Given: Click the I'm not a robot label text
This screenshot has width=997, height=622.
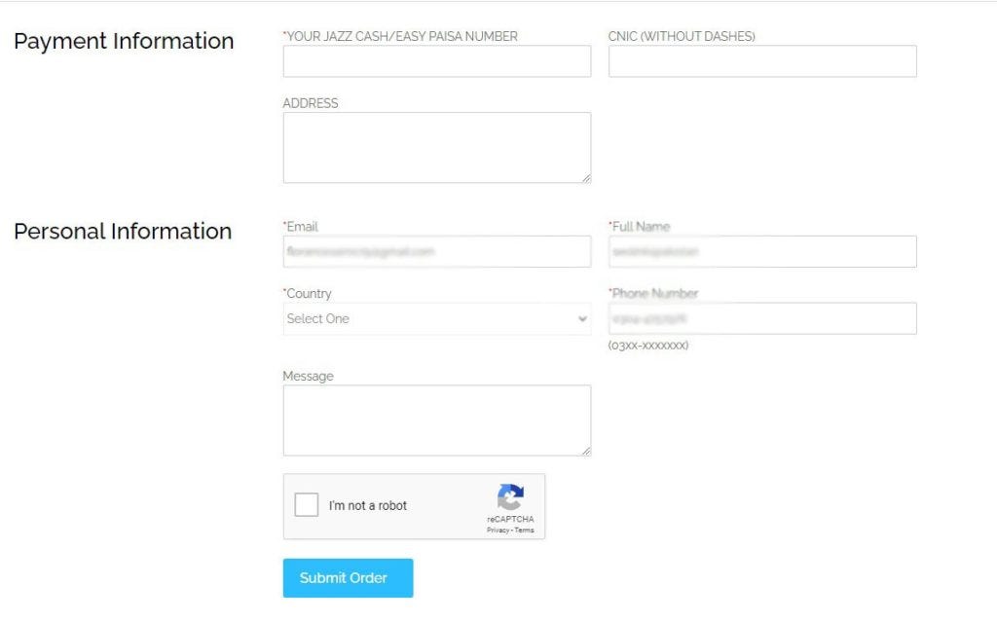Looking at the screenshot, I should (x=367, y=505).
